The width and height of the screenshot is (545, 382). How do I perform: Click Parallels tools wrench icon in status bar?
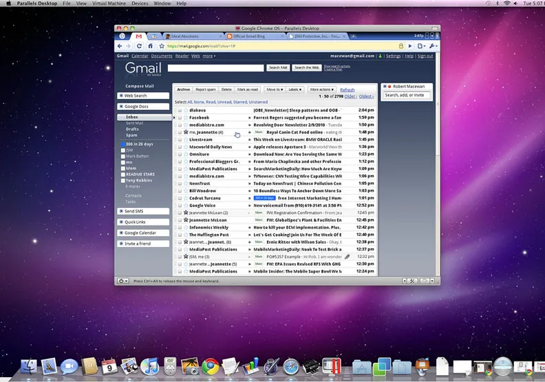coord(412,281)
